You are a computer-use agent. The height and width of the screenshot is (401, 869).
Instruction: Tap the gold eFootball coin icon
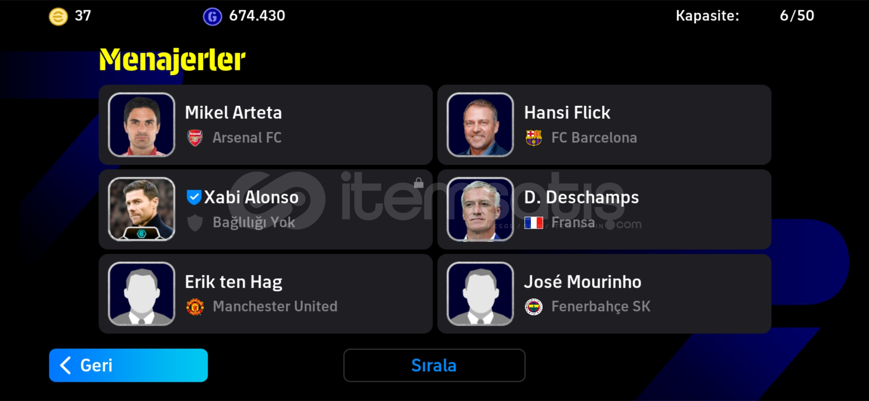point(58,16)
